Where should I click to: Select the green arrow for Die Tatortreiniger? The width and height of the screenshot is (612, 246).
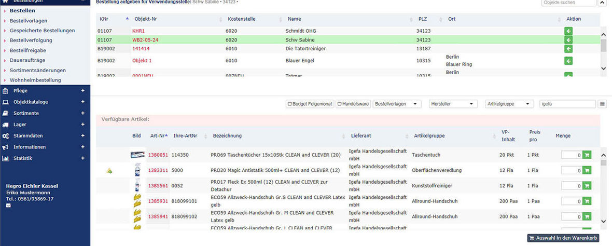(568, 49)
